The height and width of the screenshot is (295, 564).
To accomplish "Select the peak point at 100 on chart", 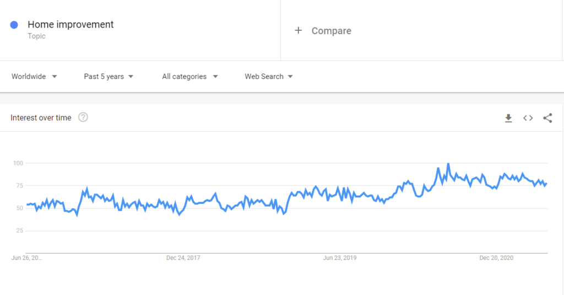I will click(x=448, y=164).
